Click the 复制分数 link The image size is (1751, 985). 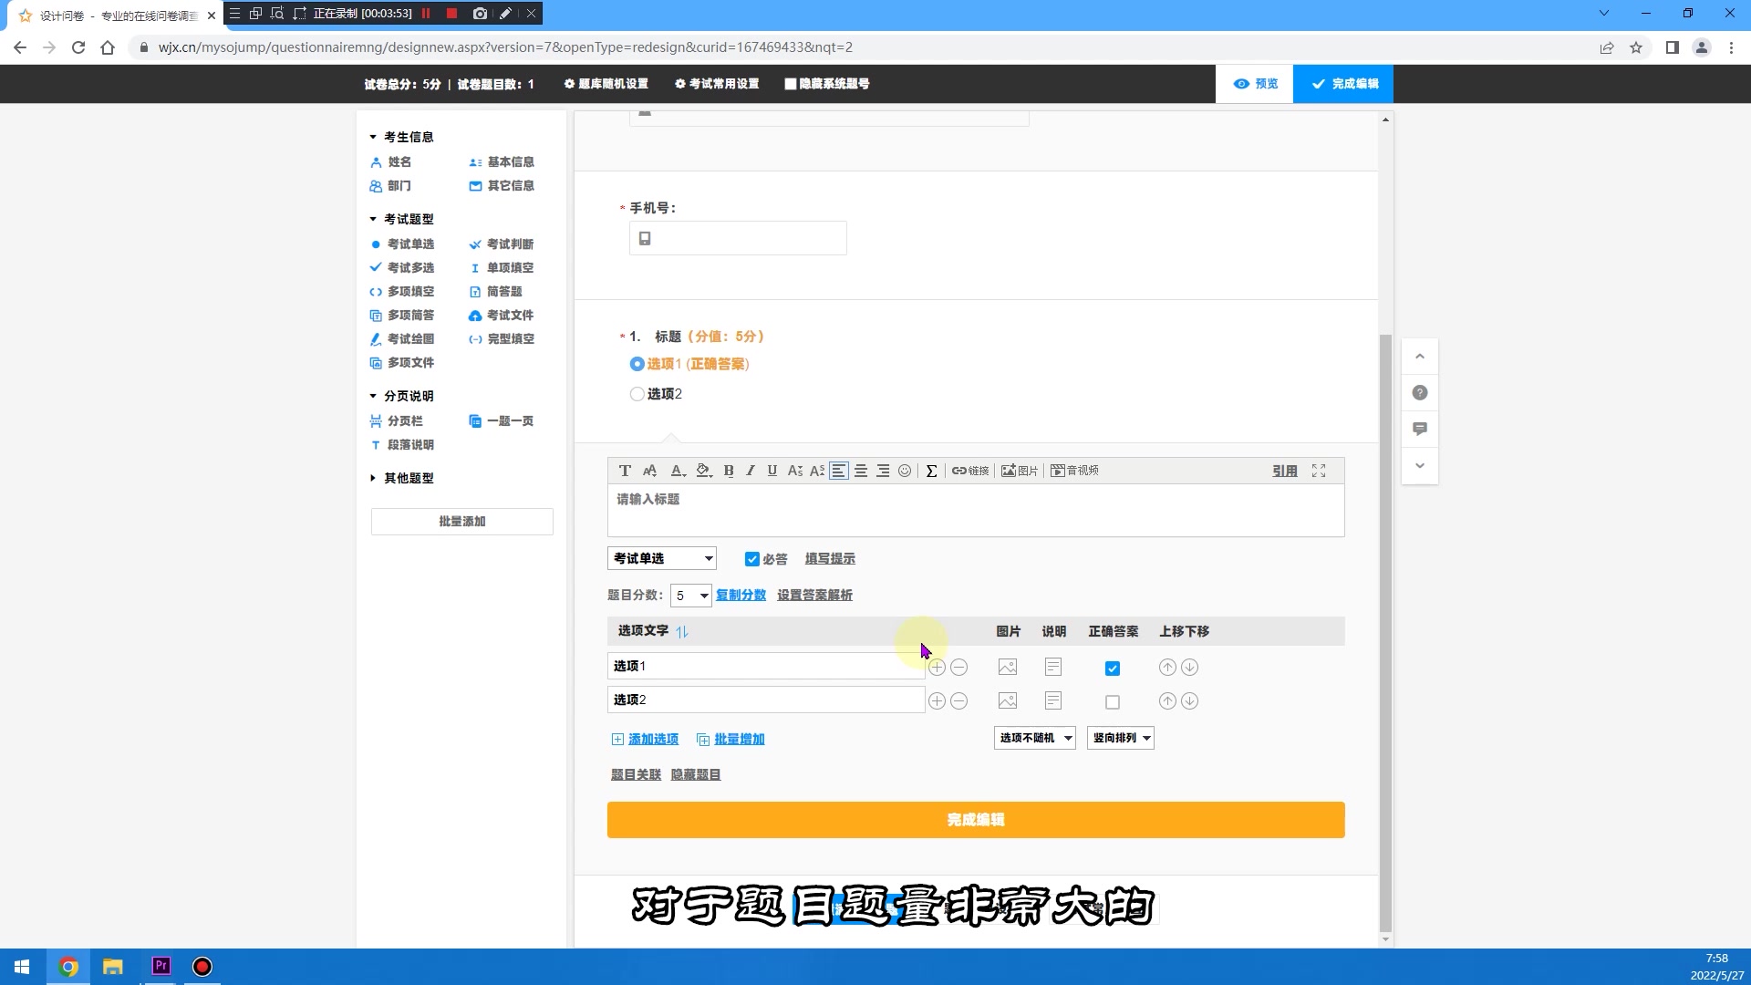(741, 596)
